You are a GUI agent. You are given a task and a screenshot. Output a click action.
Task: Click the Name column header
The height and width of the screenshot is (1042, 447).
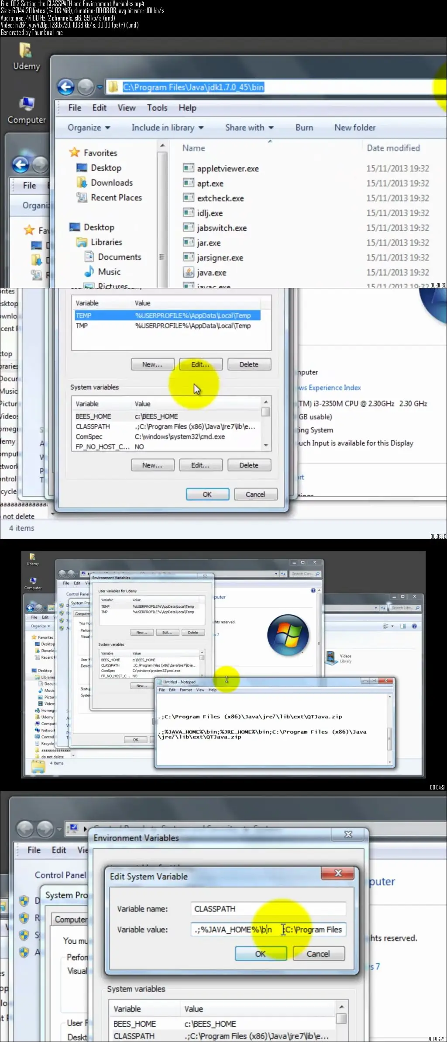[x=193, y=148]
